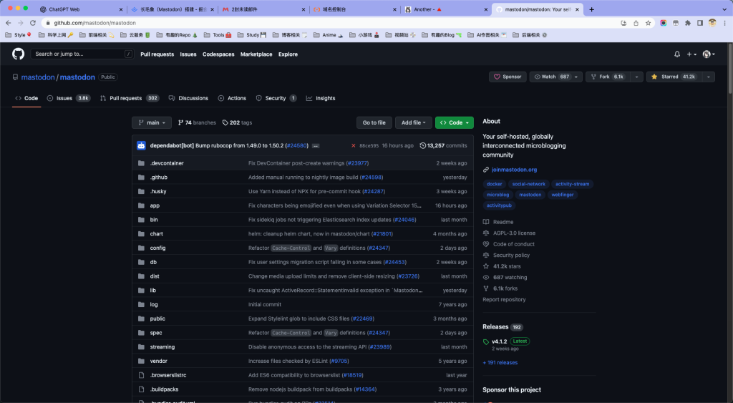
Task: Toggle Watch for this repository
Action: [x=550, y=77]
